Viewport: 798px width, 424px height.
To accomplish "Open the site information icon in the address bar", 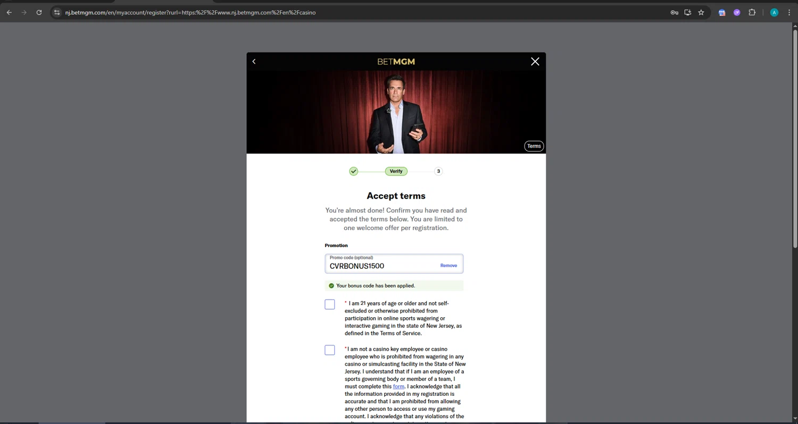I will coord(57,12).
